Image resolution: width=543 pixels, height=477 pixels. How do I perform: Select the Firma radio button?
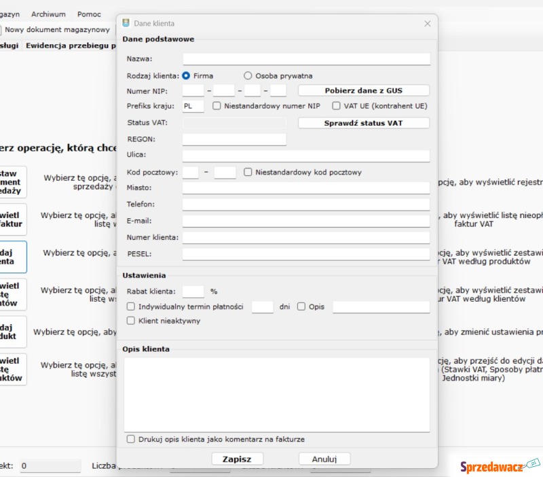tap(186, 75)
